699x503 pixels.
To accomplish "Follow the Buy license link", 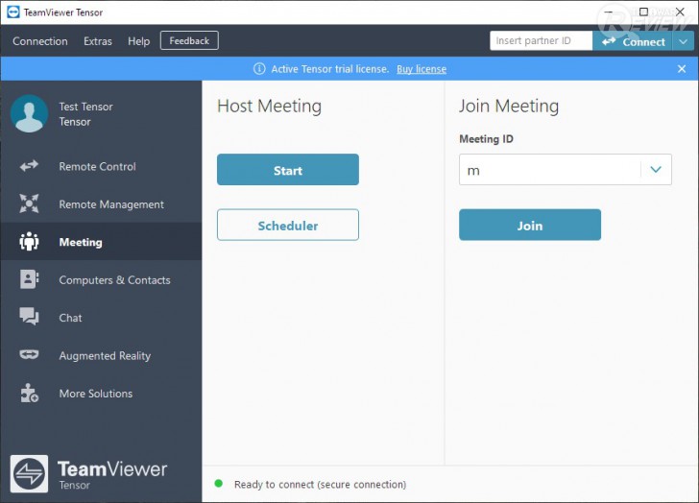I will point(422,69).
